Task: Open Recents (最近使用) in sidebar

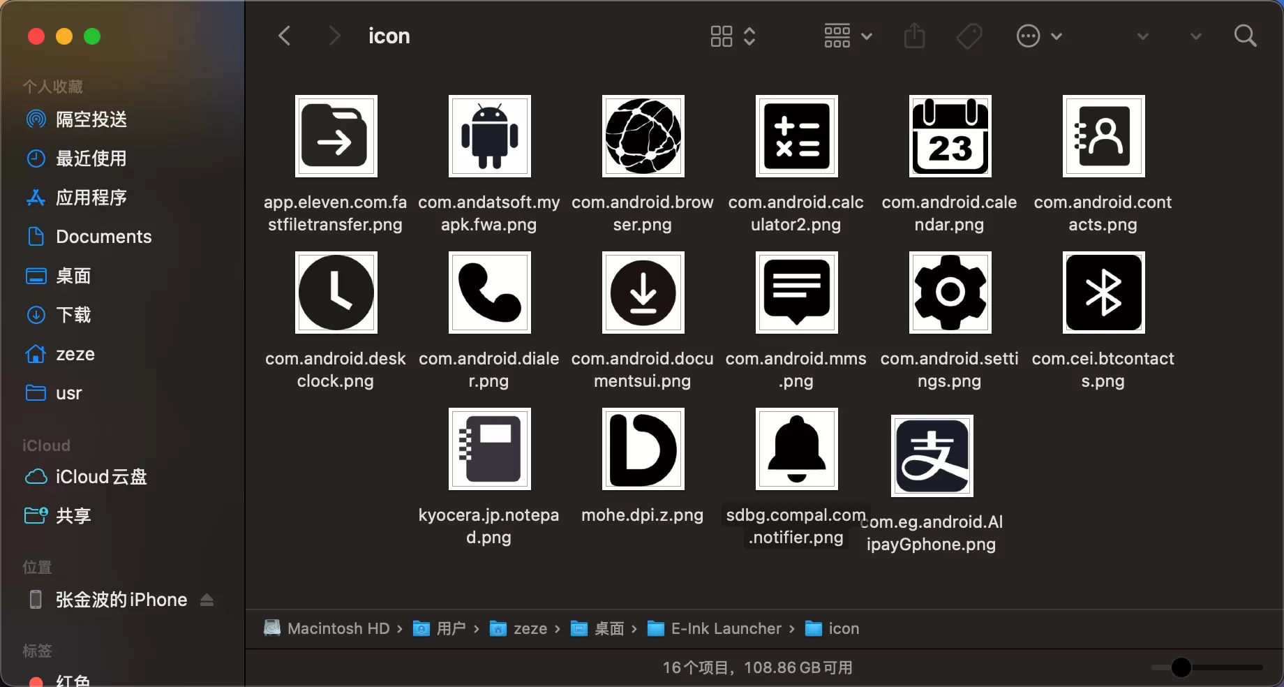Action: pyautogui.click(x=77, y=158)
